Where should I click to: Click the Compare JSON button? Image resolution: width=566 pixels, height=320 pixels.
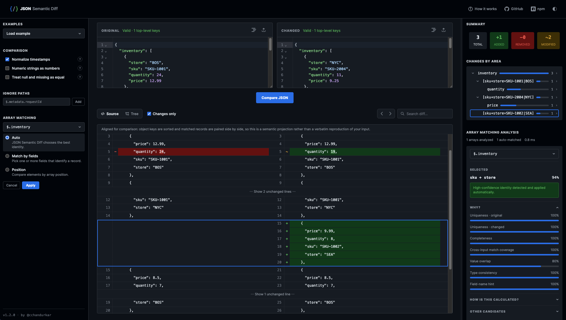pos(275,98)
